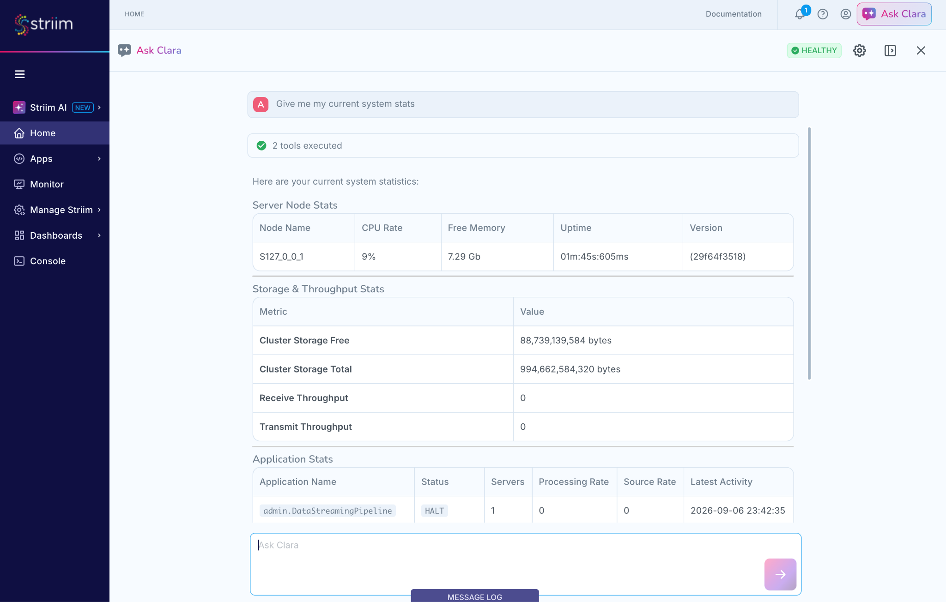This screenshot has height=602, width=946.
Task: Expand the Dashboards chevron
Action: [99, 235]
